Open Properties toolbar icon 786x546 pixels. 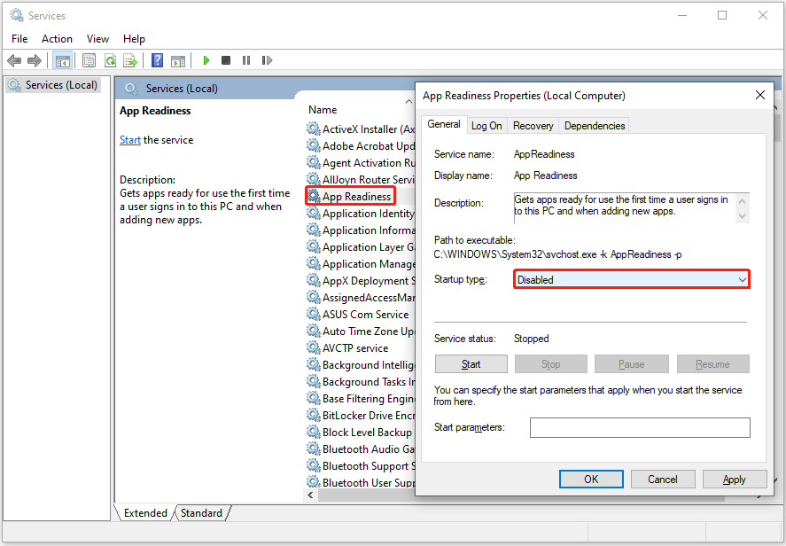89,60
